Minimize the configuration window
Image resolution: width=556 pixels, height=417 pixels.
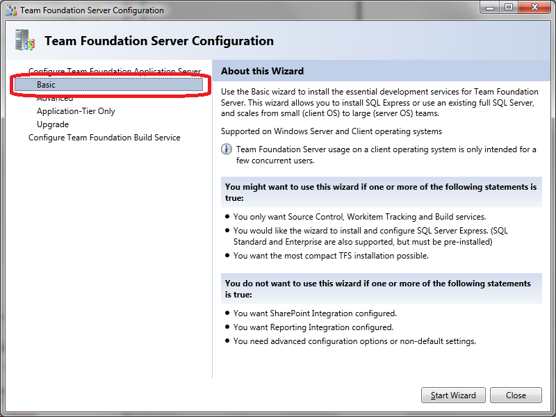pyautogui.click(x=490, y=8)
